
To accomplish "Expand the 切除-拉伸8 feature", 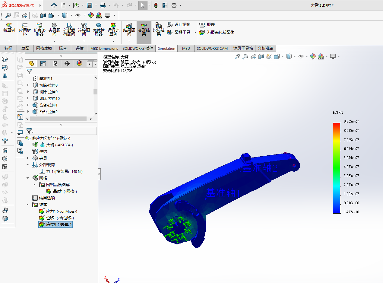I will pos(28,85).
